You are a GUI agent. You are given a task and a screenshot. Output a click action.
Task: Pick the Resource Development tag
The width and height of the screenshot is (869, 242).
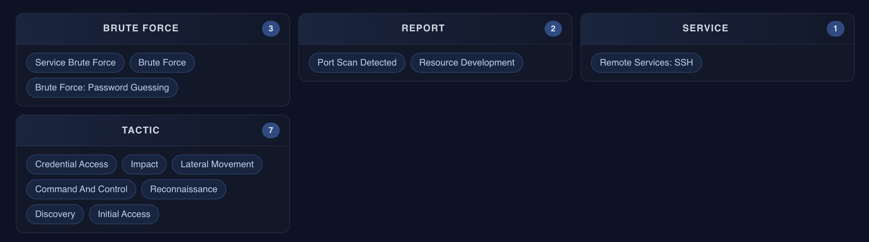pyautogui.click(x=467, y=63)
